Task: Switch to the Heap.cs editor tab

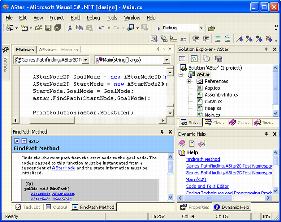Action: [x=70, y=50]
